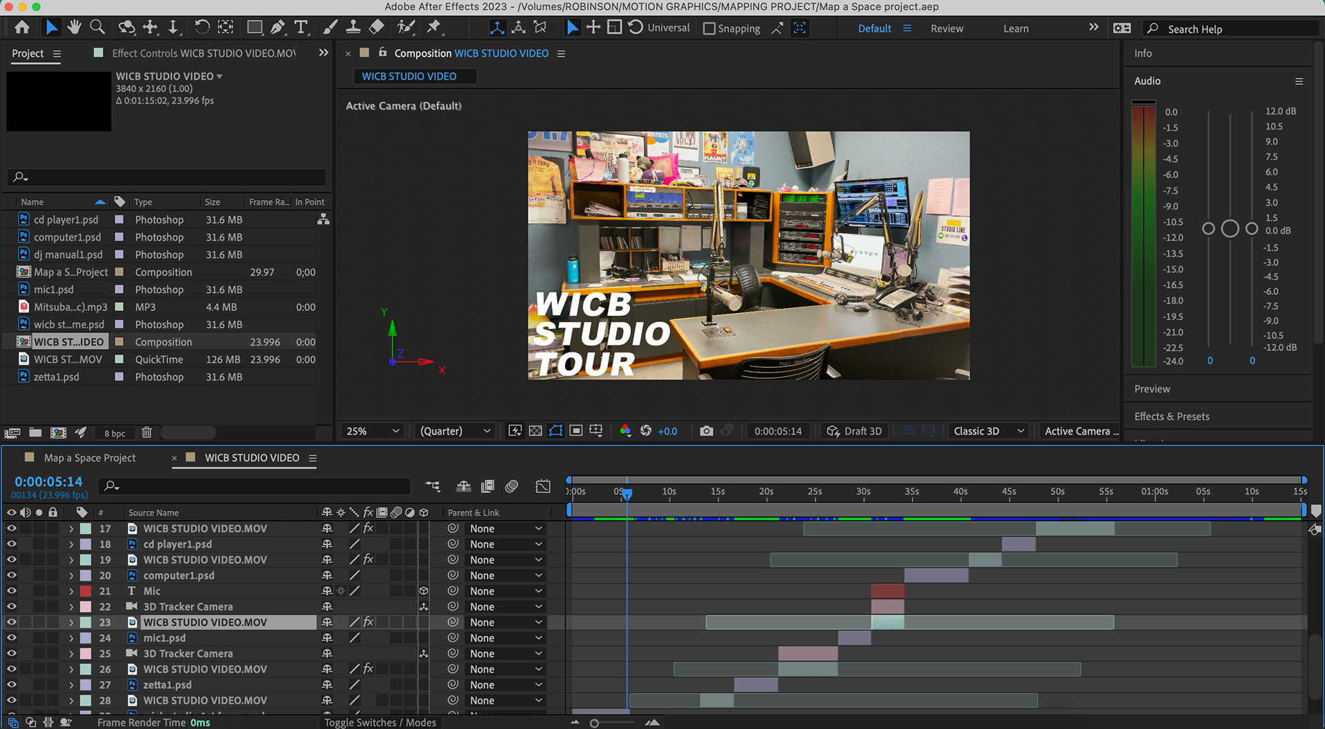Viewport: 1325px width, 729px height.
Task: Open Parent dropdown for layer 22 3D Tracker Camera
Action: pos(505,607)
